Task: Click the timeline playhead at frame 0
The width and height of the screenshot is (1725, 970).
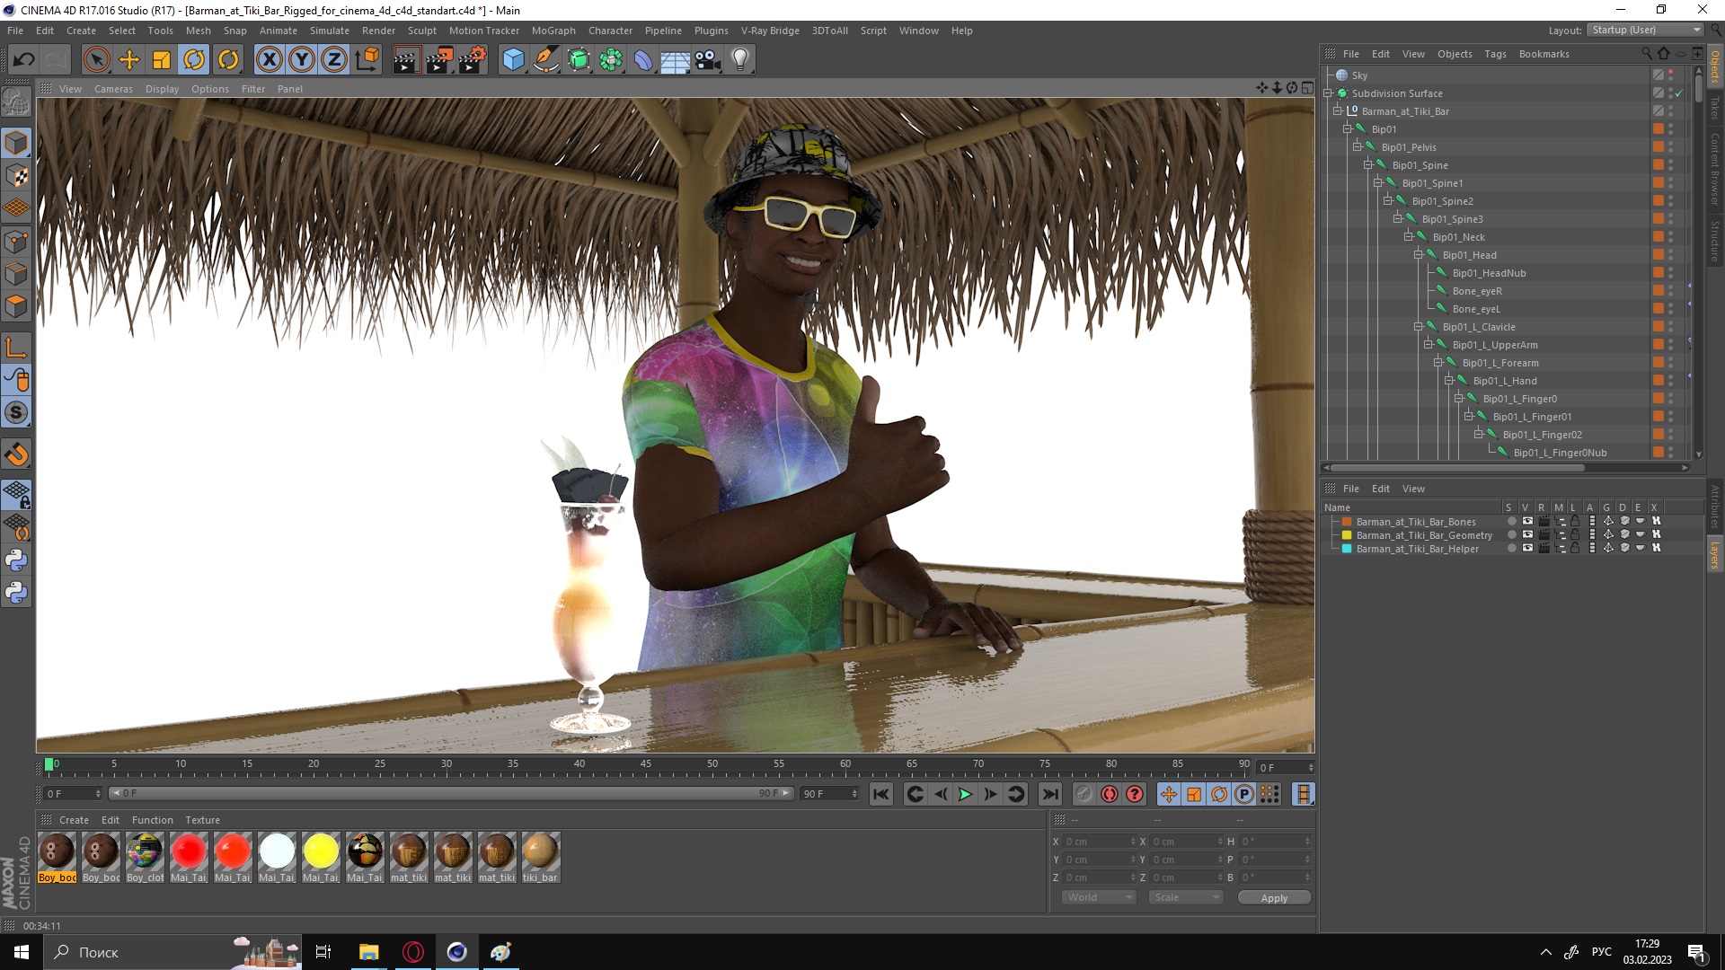Action: point(49,764)
